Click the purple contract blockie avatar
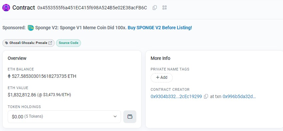The width and height of the screenshot is (283, 131). tap(6, 8)
